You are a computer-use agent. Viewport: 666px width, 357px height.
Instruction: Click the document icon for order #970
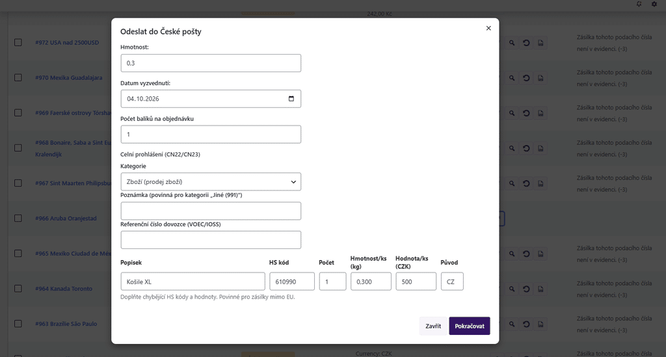pos(540,78)
